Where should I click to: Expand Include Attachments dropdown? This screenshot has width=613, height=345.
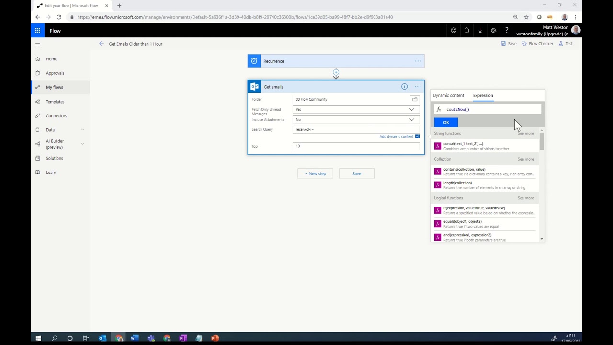[411, 120]
